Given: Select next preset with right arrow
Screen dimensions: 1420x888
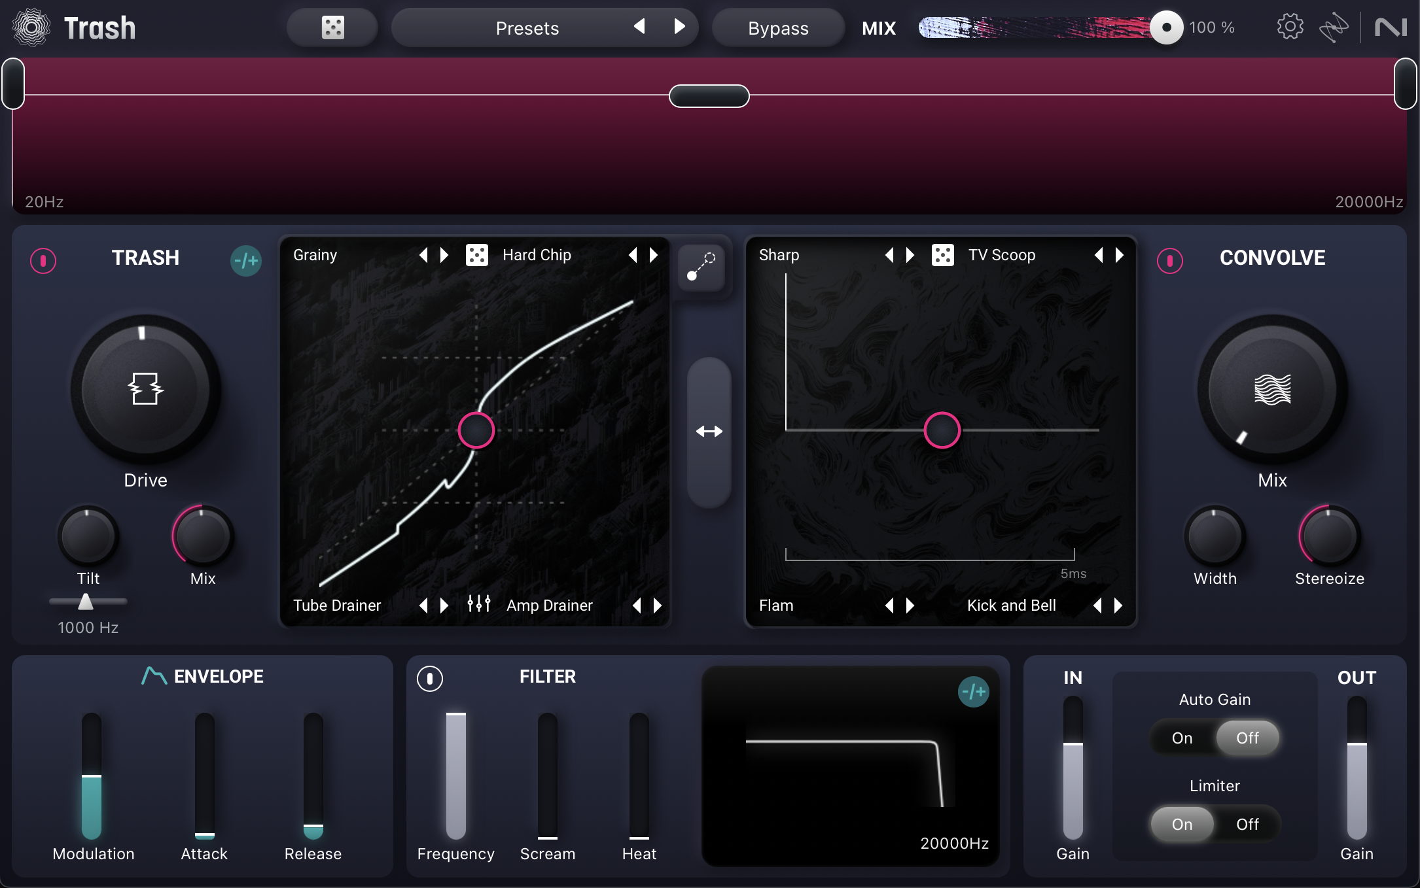Looking at the screenshot, I should [x=679, y=26].
